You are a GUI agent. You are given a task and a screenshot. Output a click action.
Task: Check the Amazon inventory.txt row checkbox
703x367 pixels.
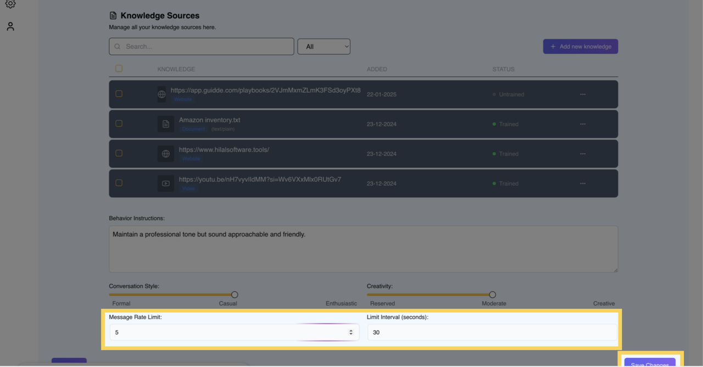tap(119, 123)
